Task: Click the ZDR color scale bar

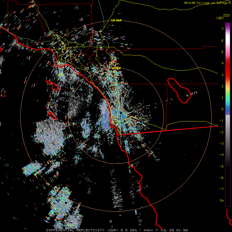Action: [228, 114]
